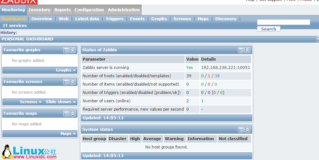This screenshot has height=160, width=319.
Task: Follow the Graphs » link in Favourite graphs
Action: pos(66,70)
